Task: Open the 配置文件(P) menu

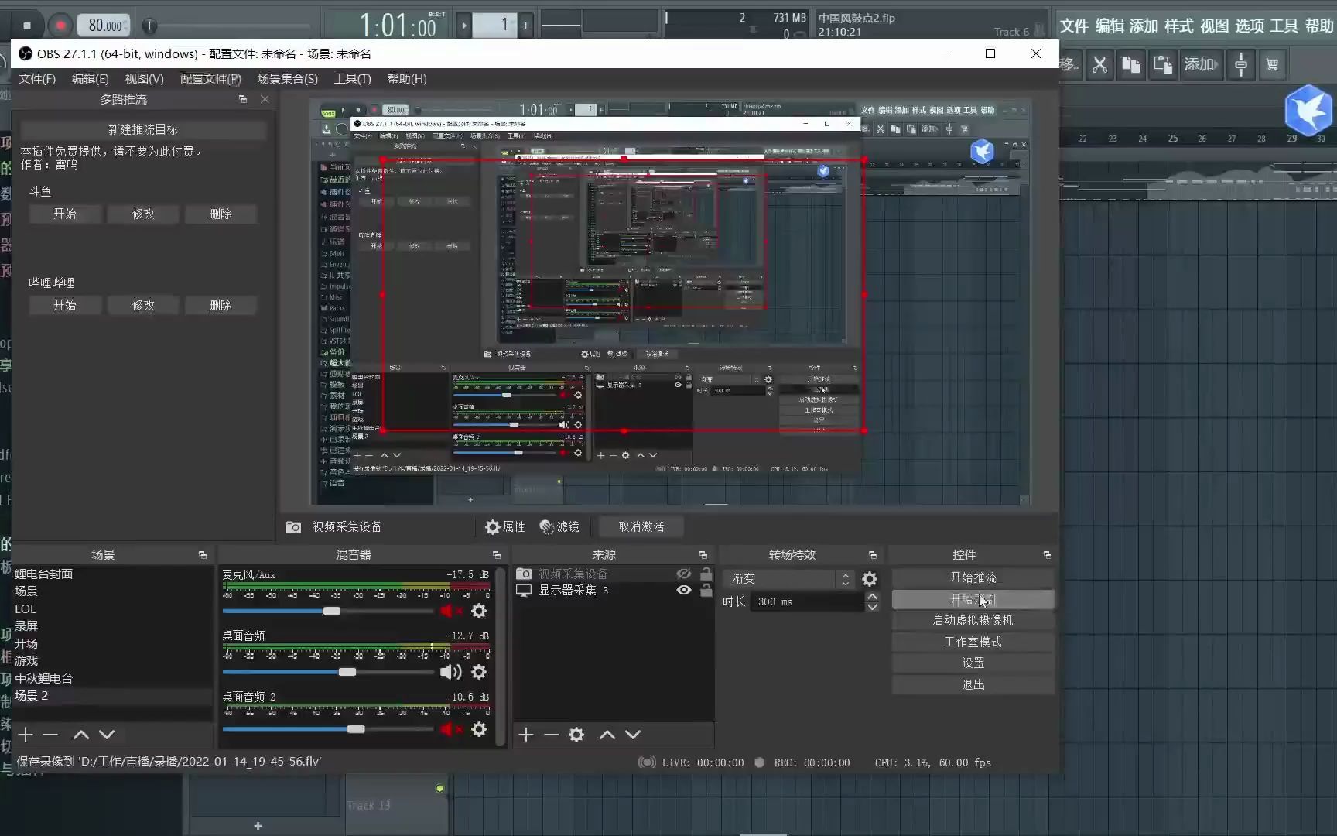Action: pyautogui.click(x=210, y=79)
